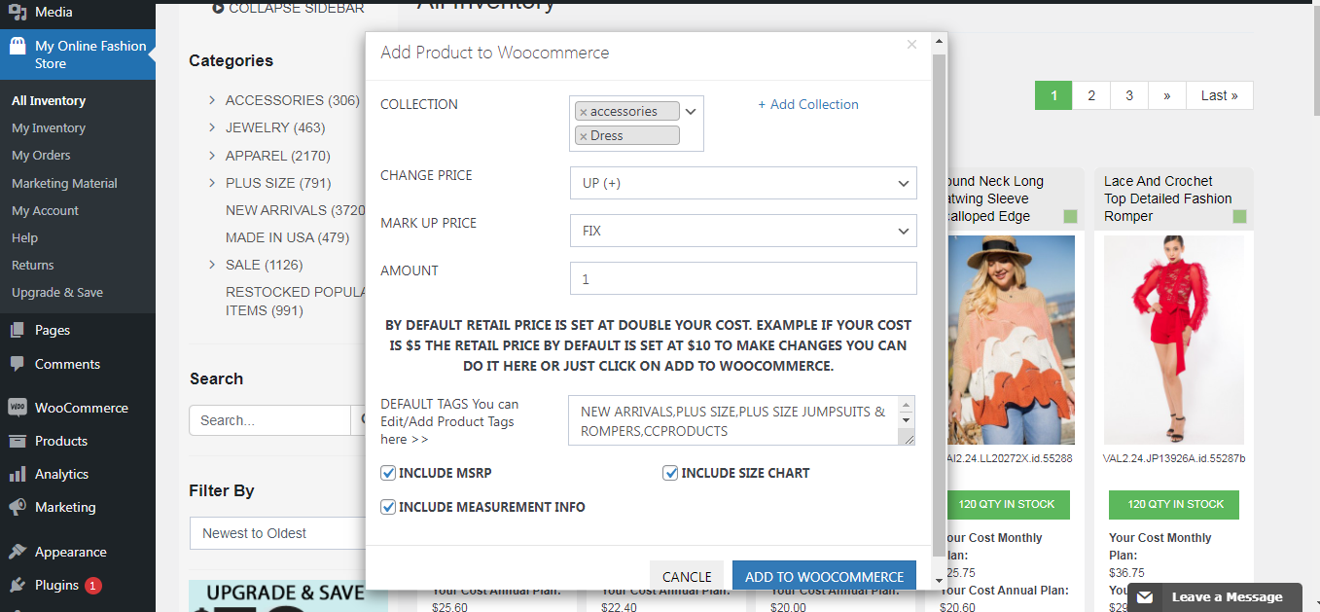Click the Pages menu icon
This screenshot has width=1320, height=612.
(x=17, y=330)
